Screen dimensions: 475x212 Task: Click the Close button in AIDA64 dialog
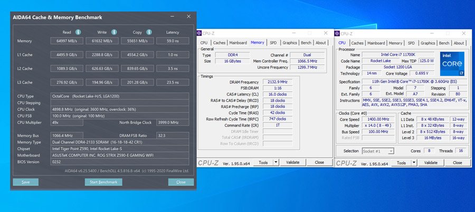coord(181,182)
